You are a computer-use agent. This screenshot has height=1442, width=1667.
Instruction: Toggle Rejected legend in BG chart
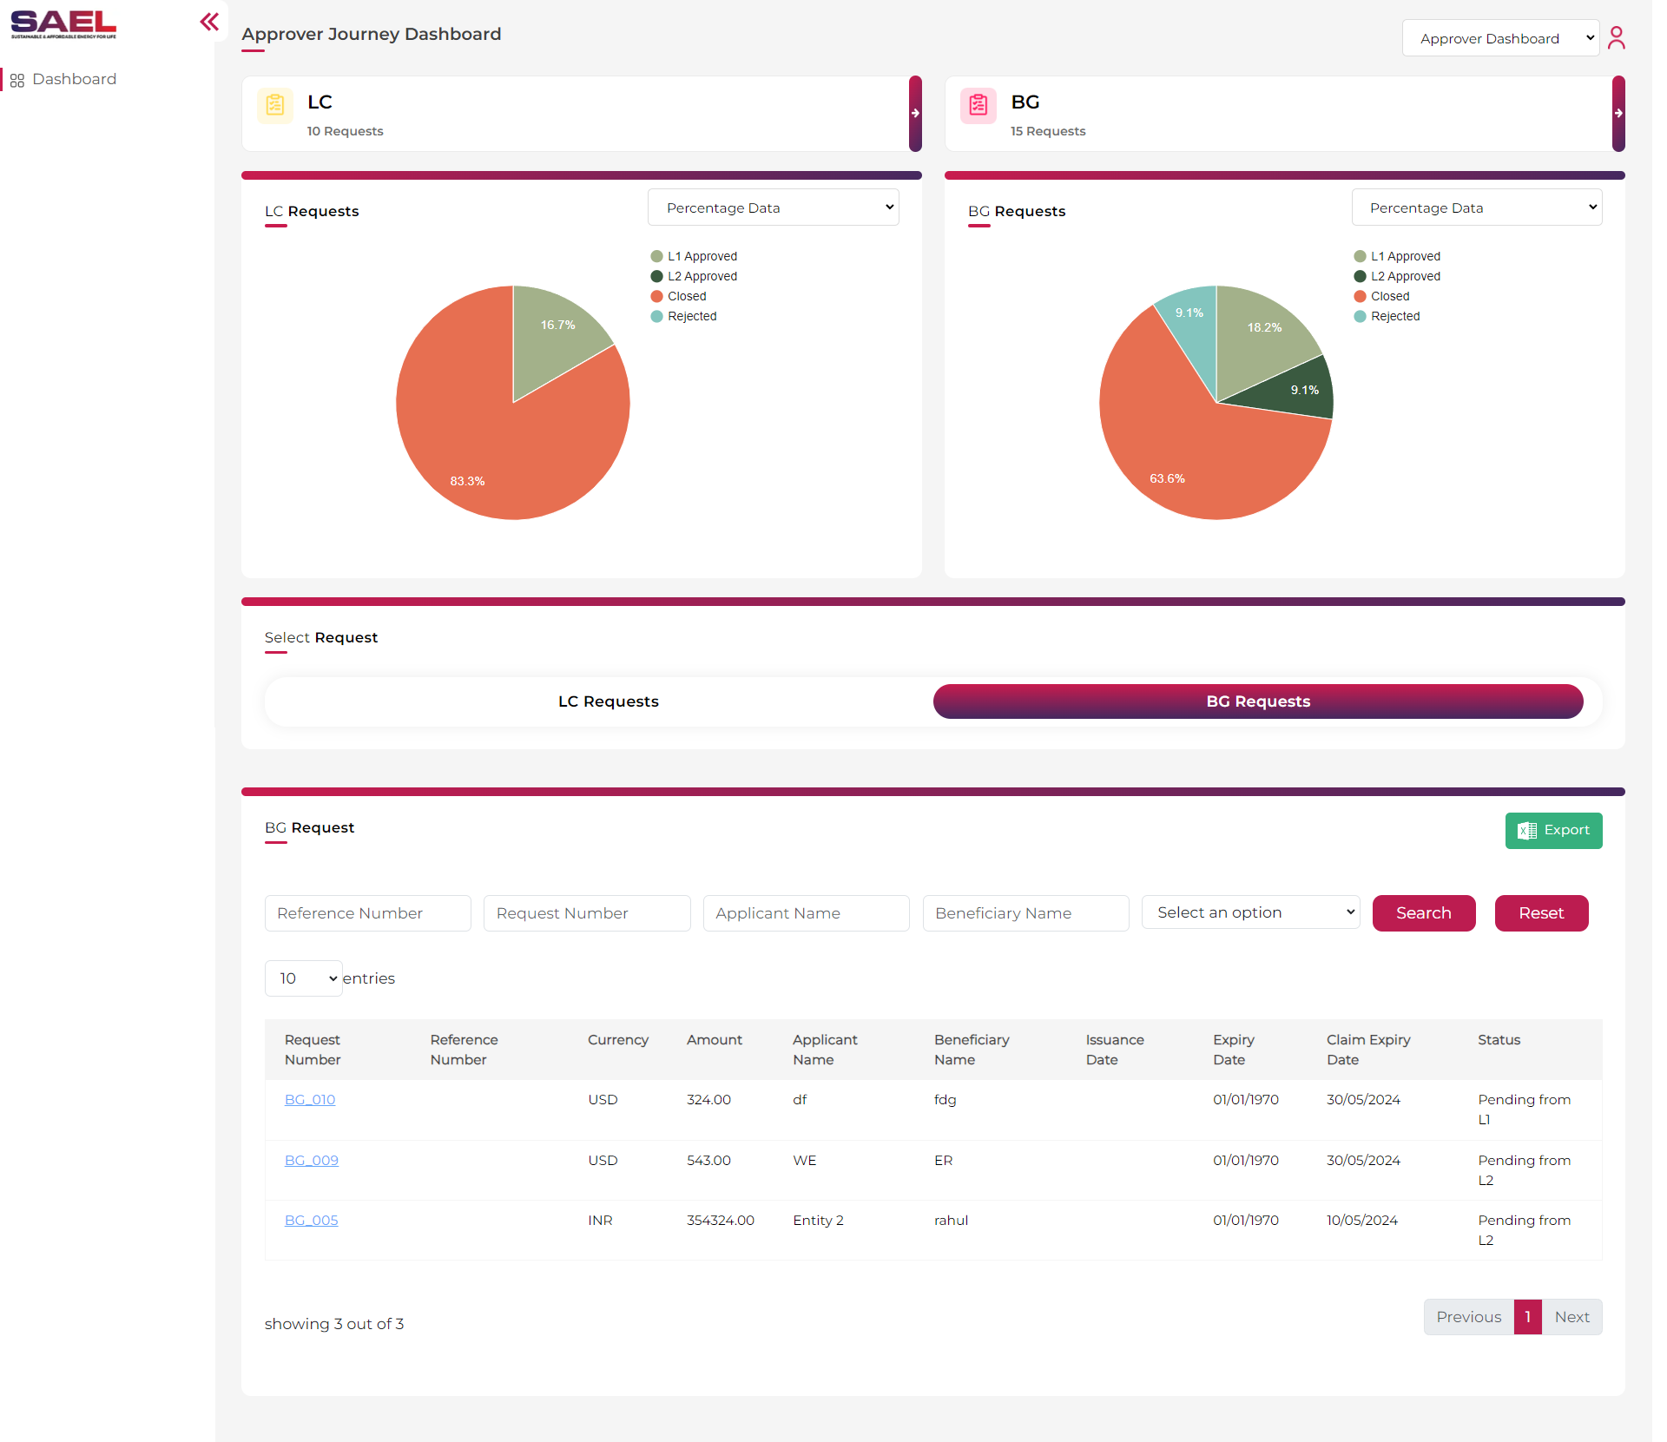pos(1387,316)
